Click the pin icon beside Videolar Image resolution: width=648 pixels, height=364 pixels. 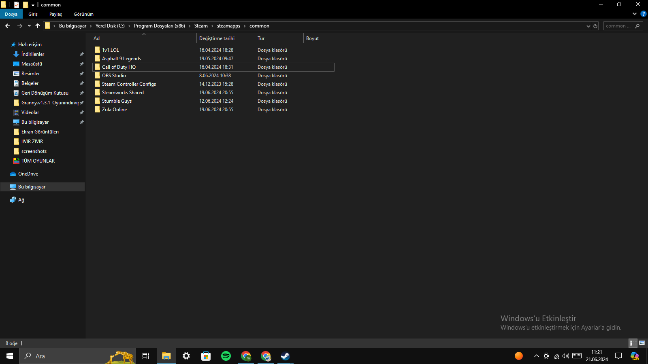pos(81,112)
